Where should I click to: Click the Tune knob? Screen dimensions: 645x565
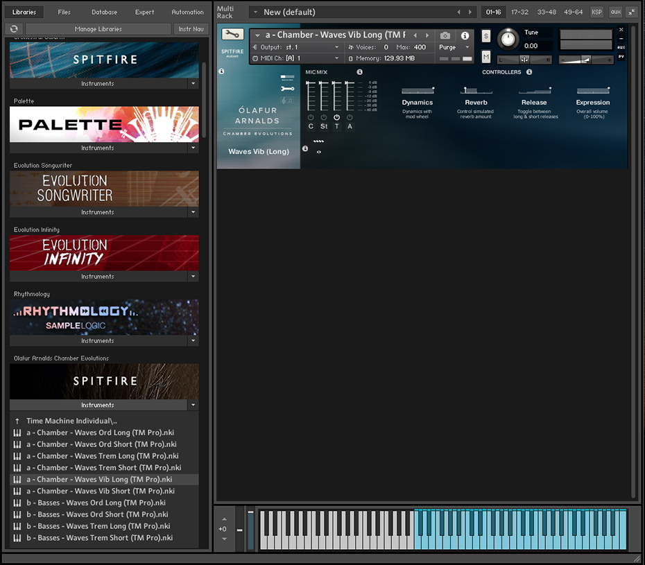508,40
